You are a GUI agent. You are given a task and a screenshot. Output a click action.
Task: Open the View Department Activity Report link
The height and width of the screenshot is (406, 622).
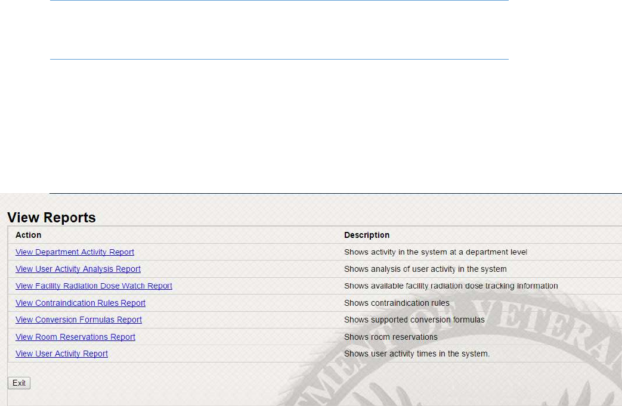click(x=75, y=252)
